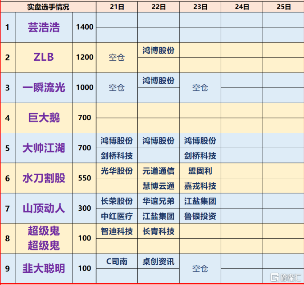Screen dimensions: 304x285
Task: Select the 鲁银投资 stock entry
Action: click(200, 216)
